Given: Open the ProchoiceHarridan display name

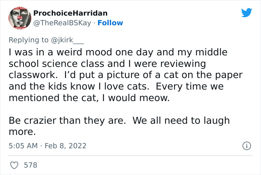Looking at the screenshot, I should point(70,13).
